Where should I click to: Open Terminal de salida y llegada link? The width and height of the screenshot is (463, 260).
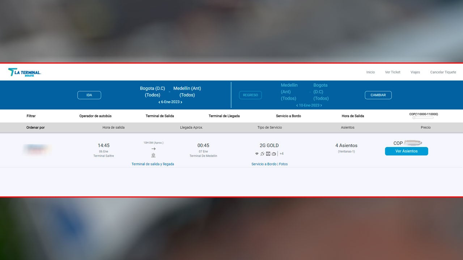pyautogui.click(x=153, y=164)
